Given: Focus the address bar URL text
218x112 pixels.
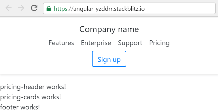Looking at the screenshot, I should 99,9.
